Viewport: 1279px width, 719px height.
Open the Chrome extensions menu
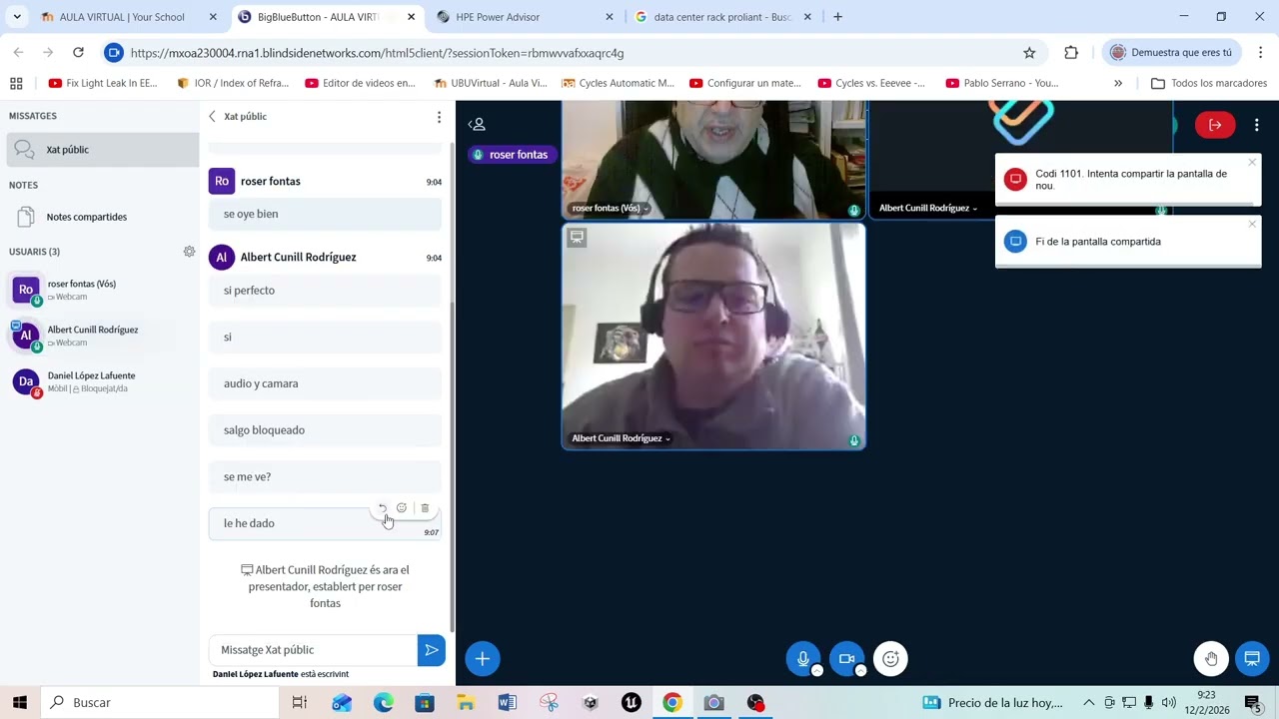(x=1071, y=53)
